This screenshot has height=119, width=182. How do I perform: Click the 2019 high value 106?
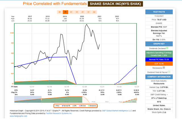pyautogui.click(x=65, y=19)
